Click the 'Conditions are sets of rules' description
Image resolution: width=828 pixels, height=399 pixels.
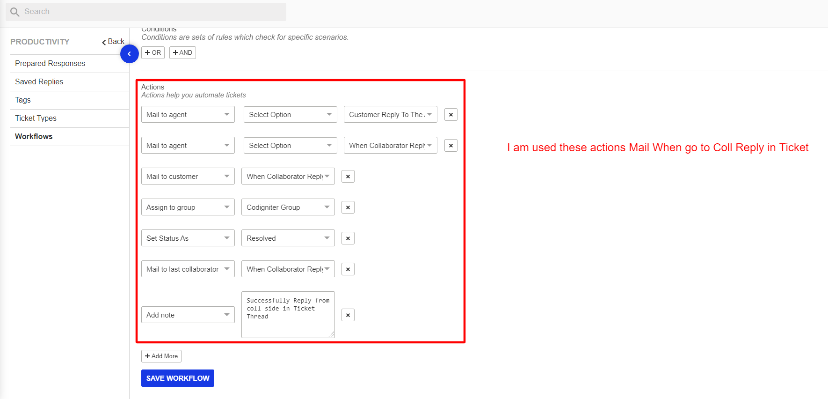245,37
